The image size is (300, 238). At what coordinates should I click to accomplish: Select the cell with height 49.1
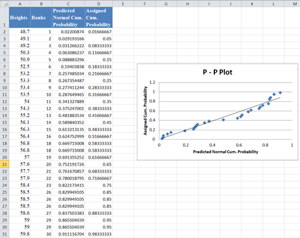point(20,38)
